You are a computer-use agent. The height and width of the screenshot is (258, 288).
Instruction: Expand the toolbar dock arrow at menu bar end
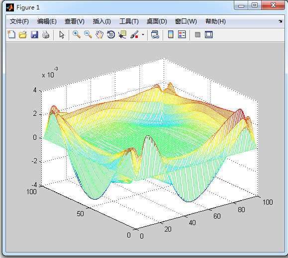pyautogui.click(x=280, y=21)
